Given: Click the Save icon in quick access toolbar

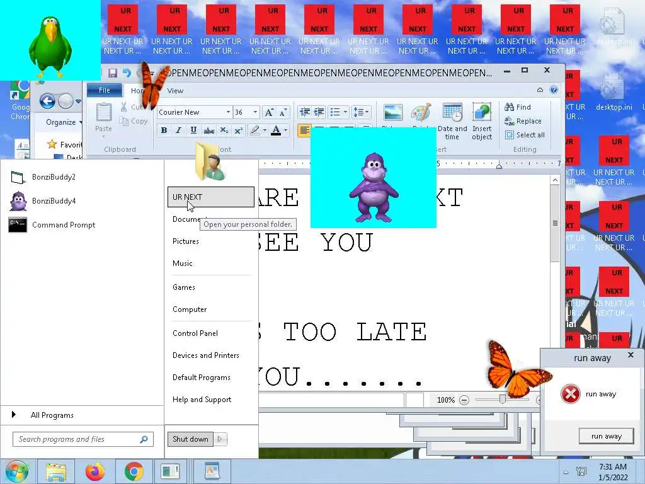Looking at the screenshot, I should 113,73.
